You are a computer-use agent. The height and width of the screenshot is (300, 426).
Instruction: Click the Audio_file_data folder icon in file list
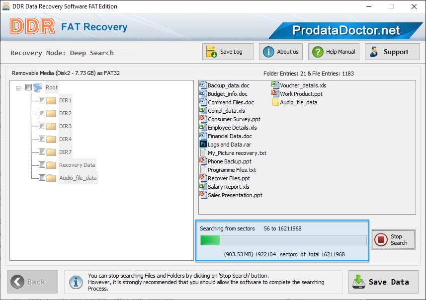(x=275, y=102)
